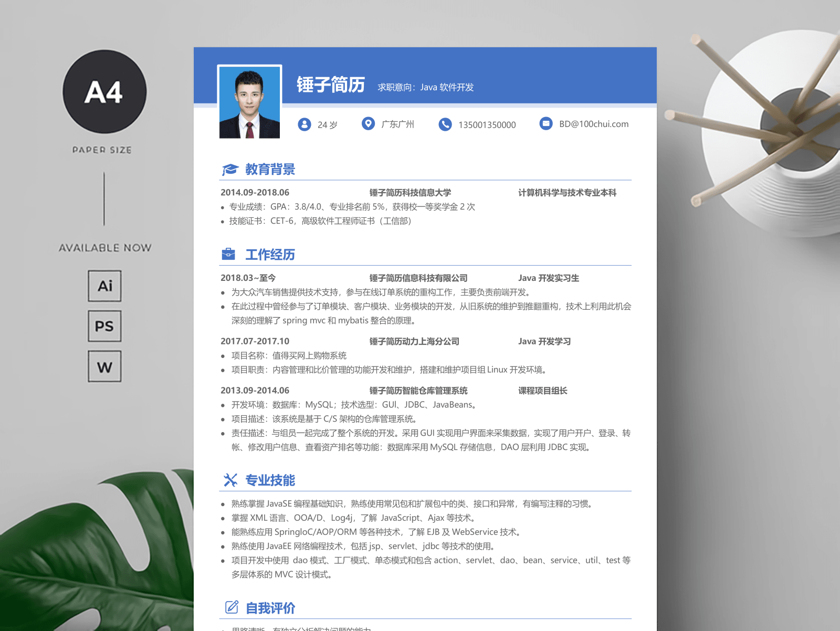Click the briefcase work experience icon
Image resolution: width=840 pixels, height=631 pixels.
click(x=228, y=255)
